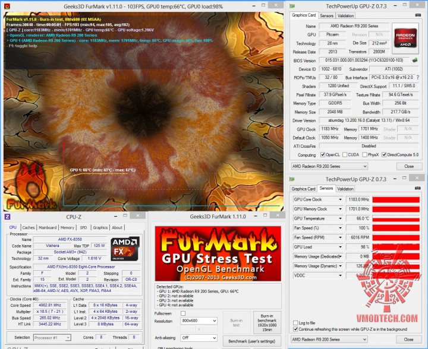Click the Driver Version field in GPU-Z
Screen dimensions: 428x349
click(368, 120)
